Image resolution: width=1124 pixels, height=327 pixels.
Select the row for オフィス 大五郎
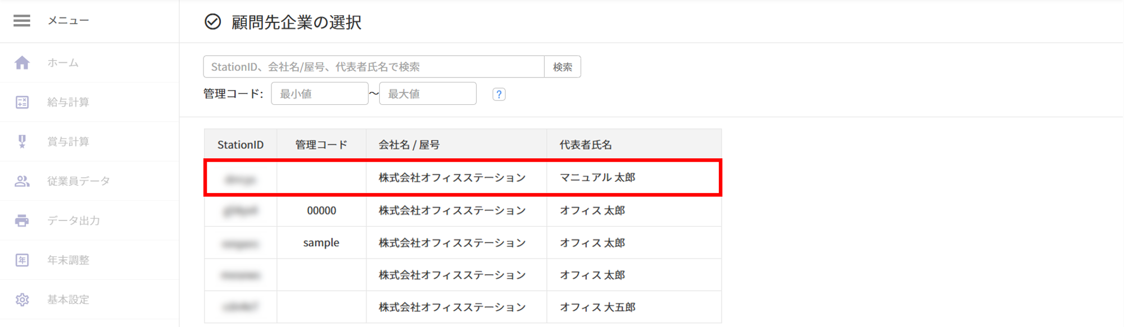pos(462,307)
